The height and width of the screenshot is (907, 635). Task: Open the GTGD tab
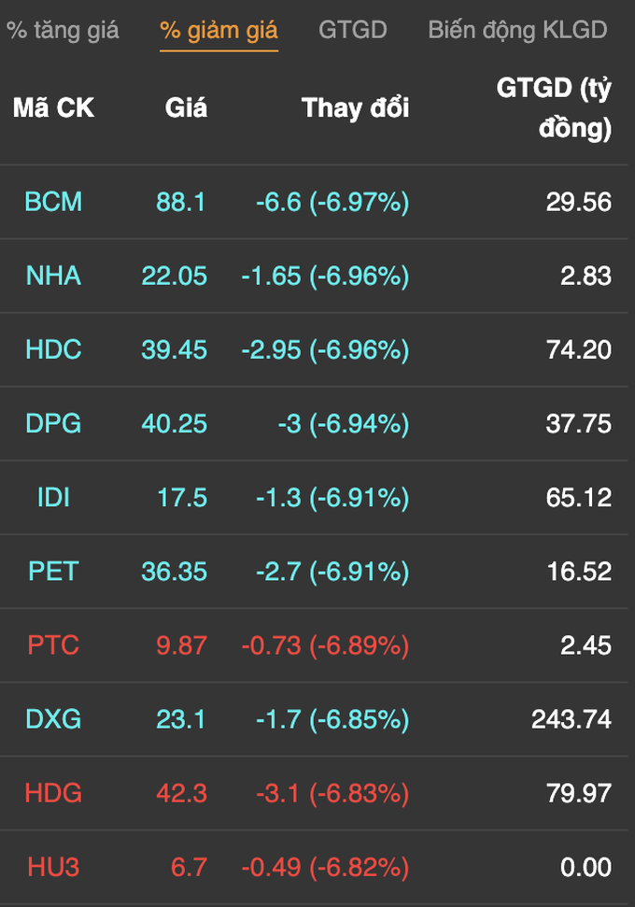click(x=353, y=30)
